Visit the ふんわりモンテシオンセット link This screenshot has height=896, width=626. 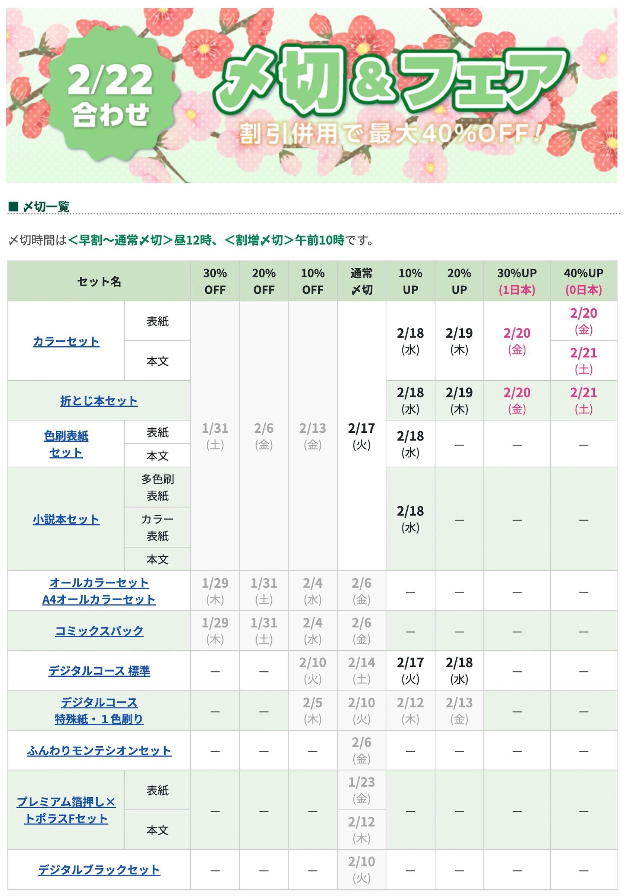click(x=99, y=750)
